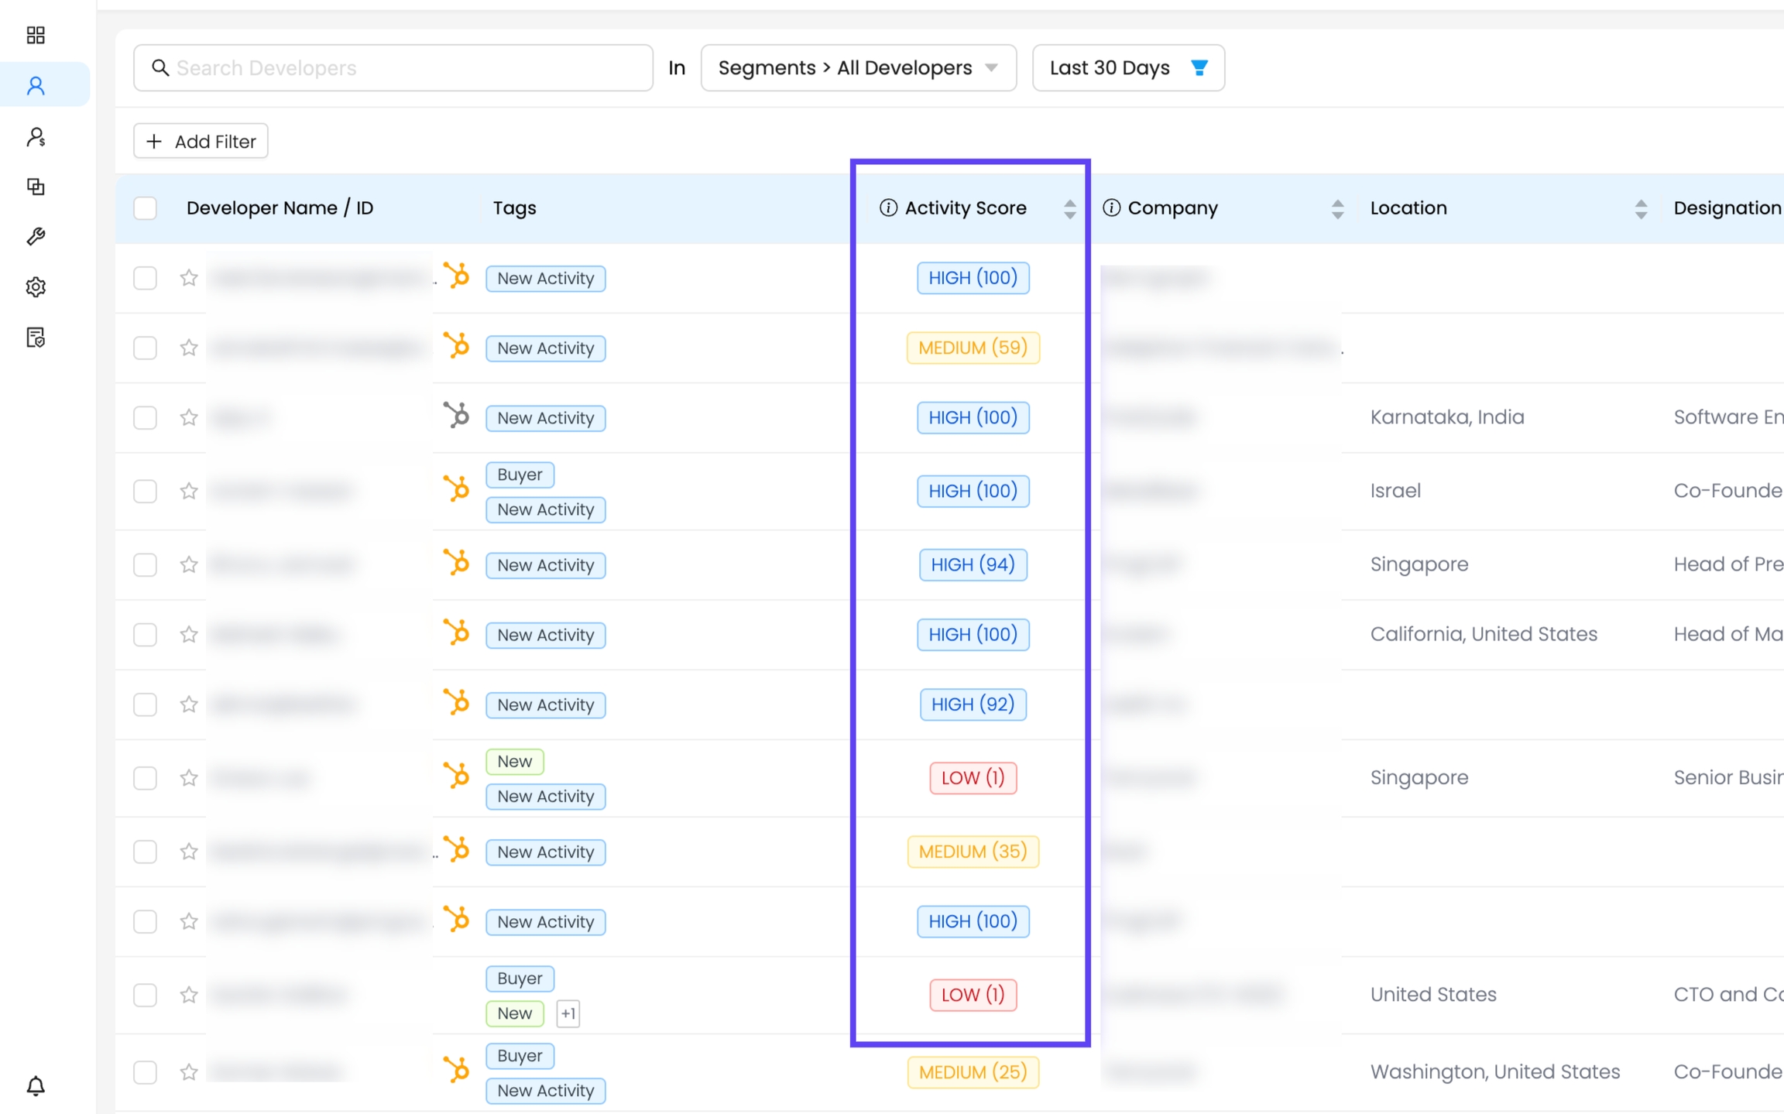Open the developers person icon tab in sidebar
This screenshot has height=1114, width=1784.
click(36, 85)
